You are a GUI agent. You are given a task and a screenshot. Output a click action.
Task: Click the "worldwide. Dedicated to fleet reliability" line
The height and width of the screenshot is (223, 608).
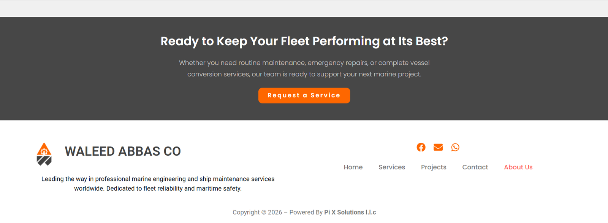click(x=158, y=188)
